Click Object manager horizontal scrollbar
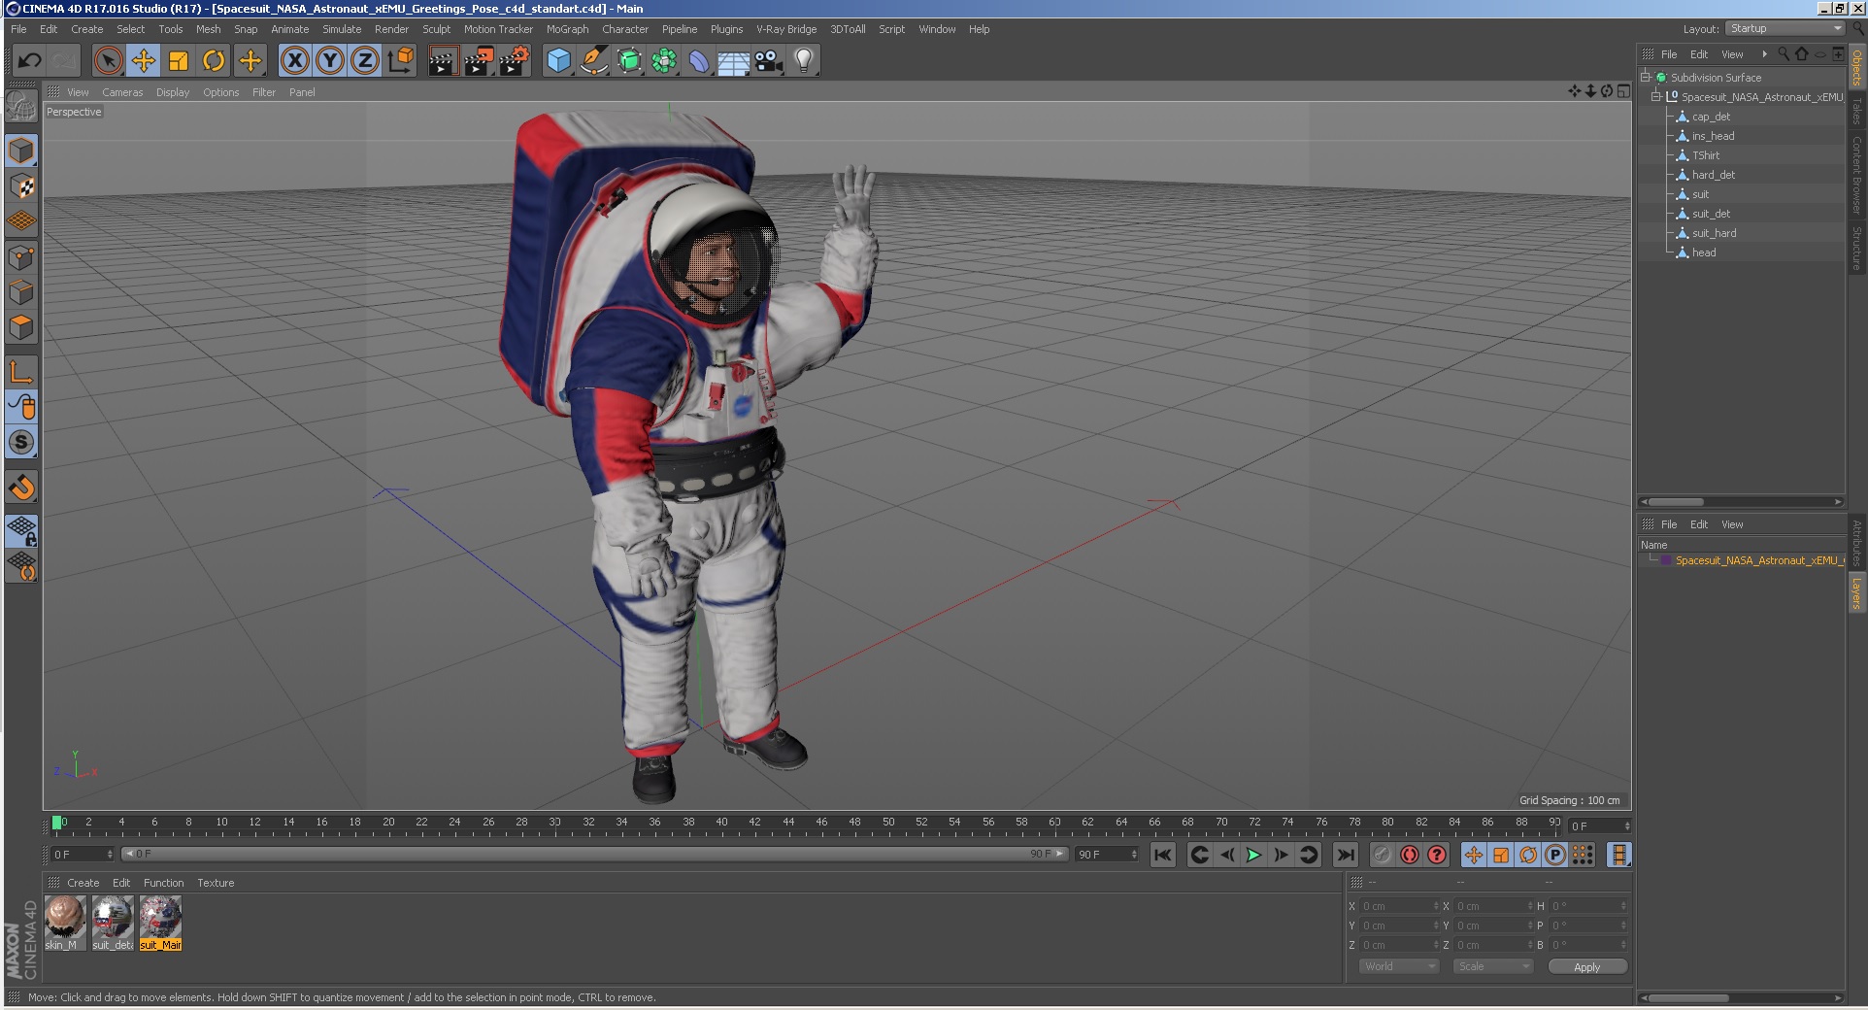 click(1741, 502)
